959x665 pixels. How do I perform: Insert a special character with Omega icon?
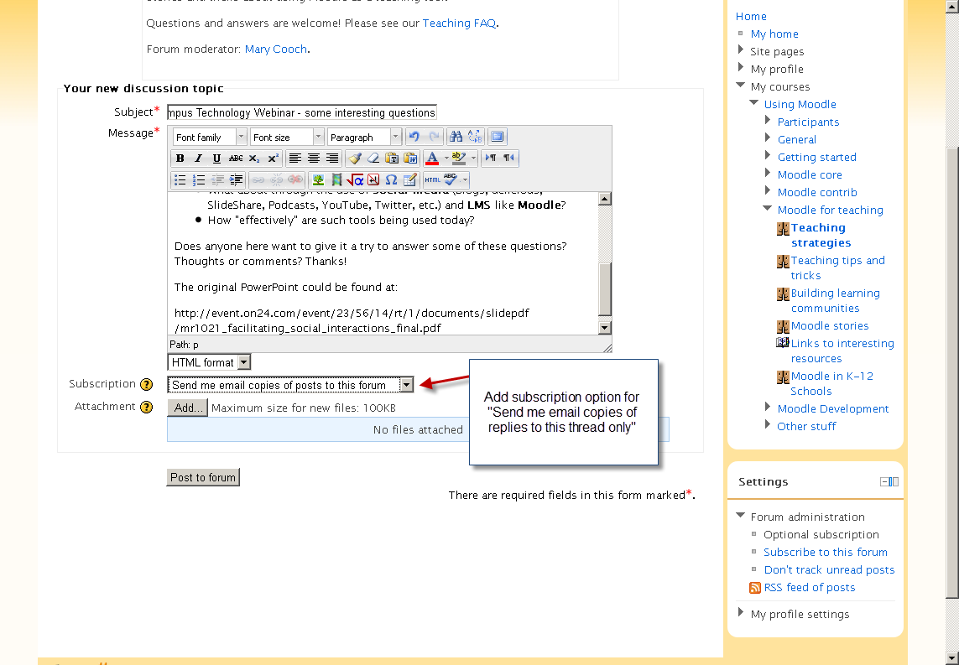point(392,179)
